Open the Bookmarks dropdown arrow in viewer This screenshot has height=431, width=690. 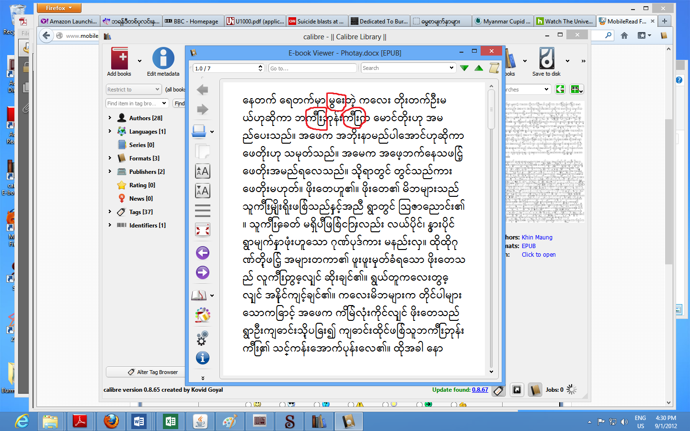(212, 295)
